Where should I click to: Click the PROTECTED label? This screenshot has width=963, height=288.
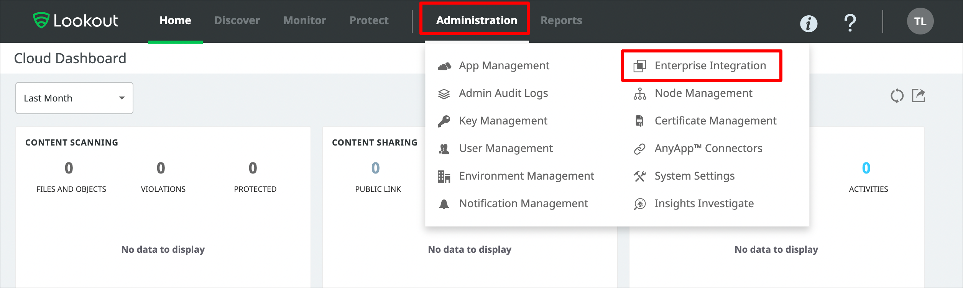[255, 189]
